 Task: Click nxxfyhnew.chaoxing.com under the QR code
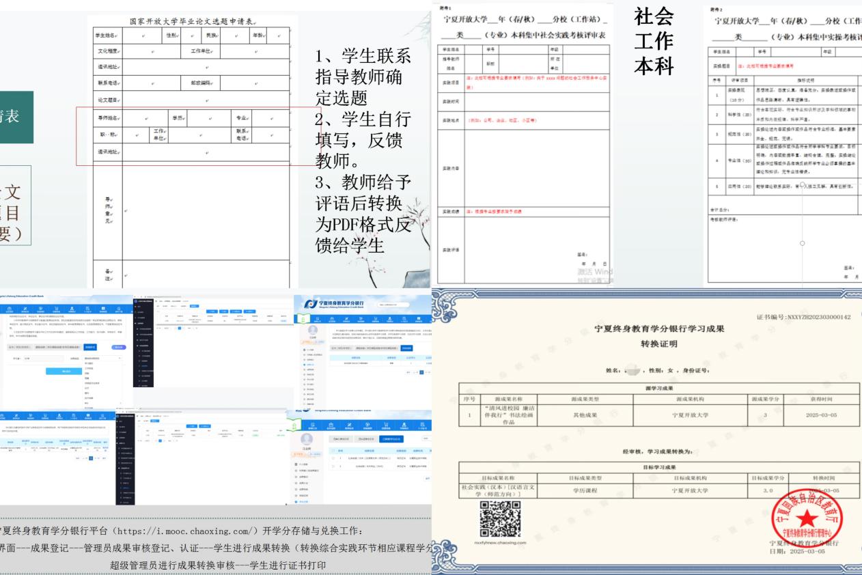[501, 544]
